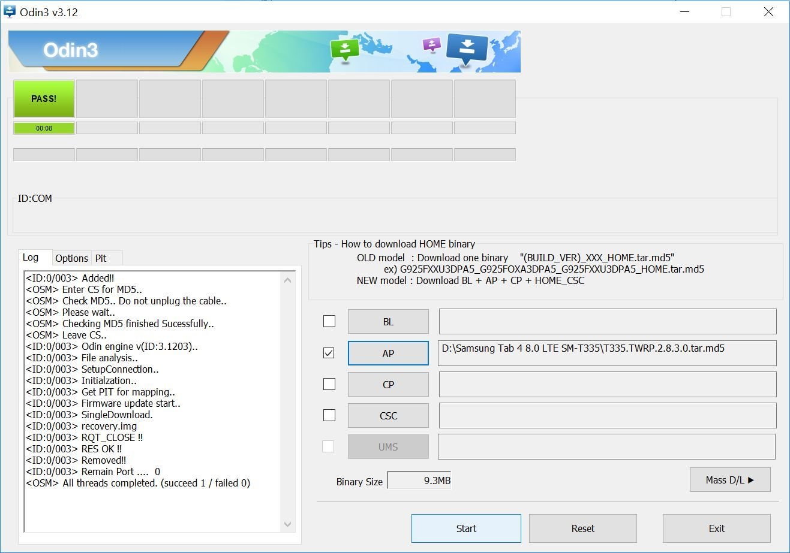Screen dimensions: 790x553
Task: Close the Odin3 window
Action: pos(768,12)
